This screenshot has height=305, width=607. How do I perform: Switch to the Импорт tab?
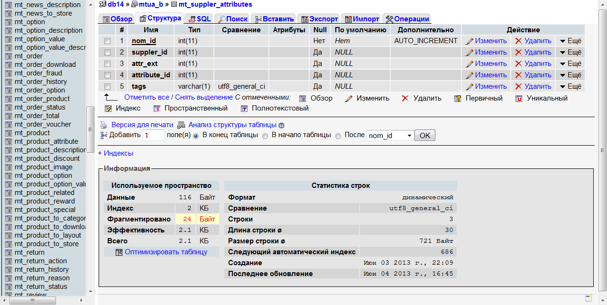point(361,19)
